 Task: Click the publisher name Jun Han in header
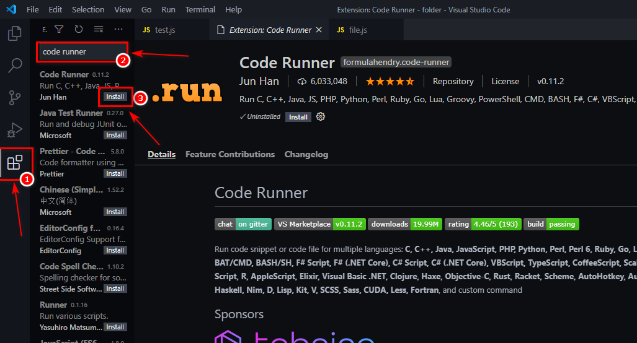tap(259, 82)
